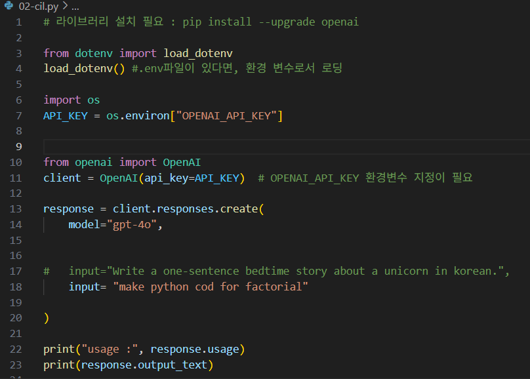Click the 'dotenv' module name on line 3
530x379 pixels.
coord(94,53)
